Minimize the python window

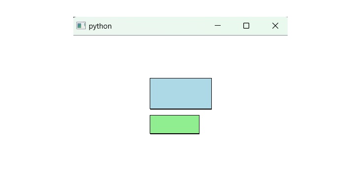(218, 26)
